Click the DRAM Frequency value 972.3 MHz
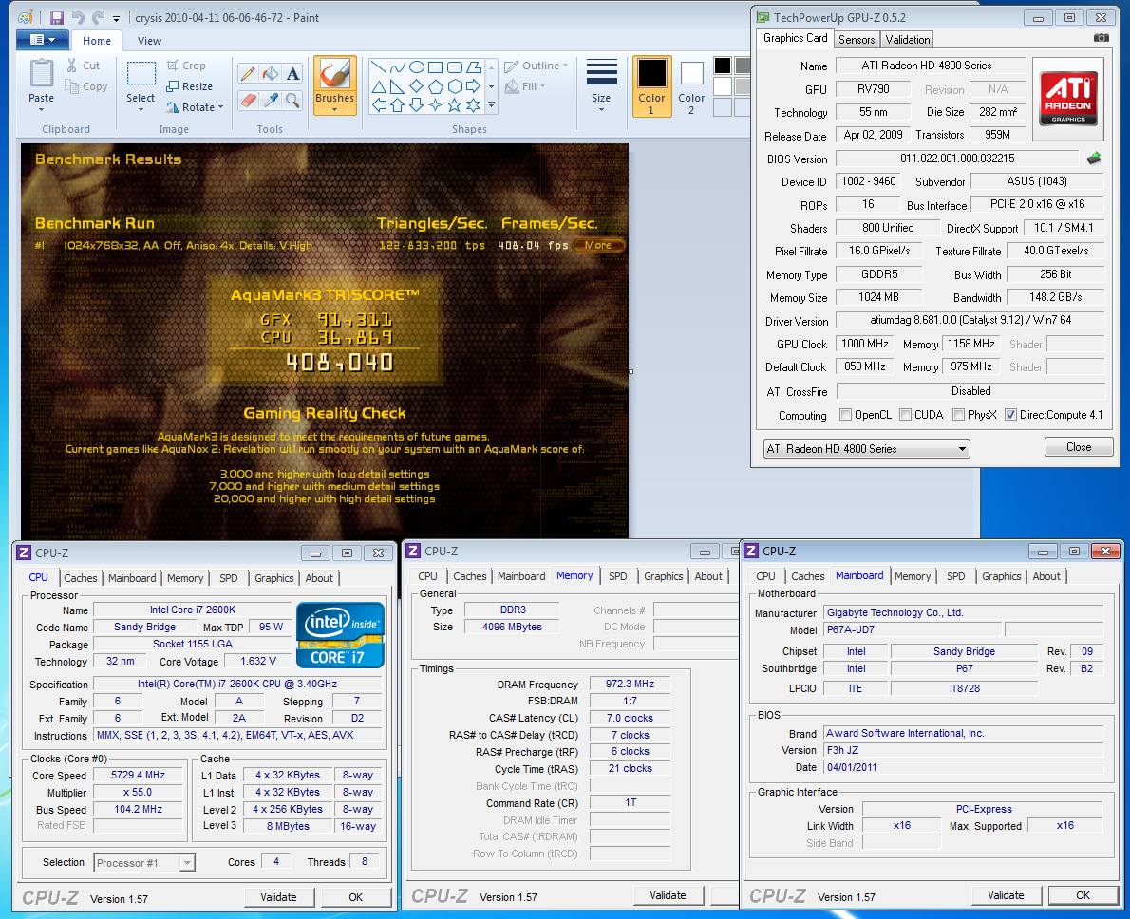Image resolution: width=1130 pixels, height=919 pixels. 630,684
